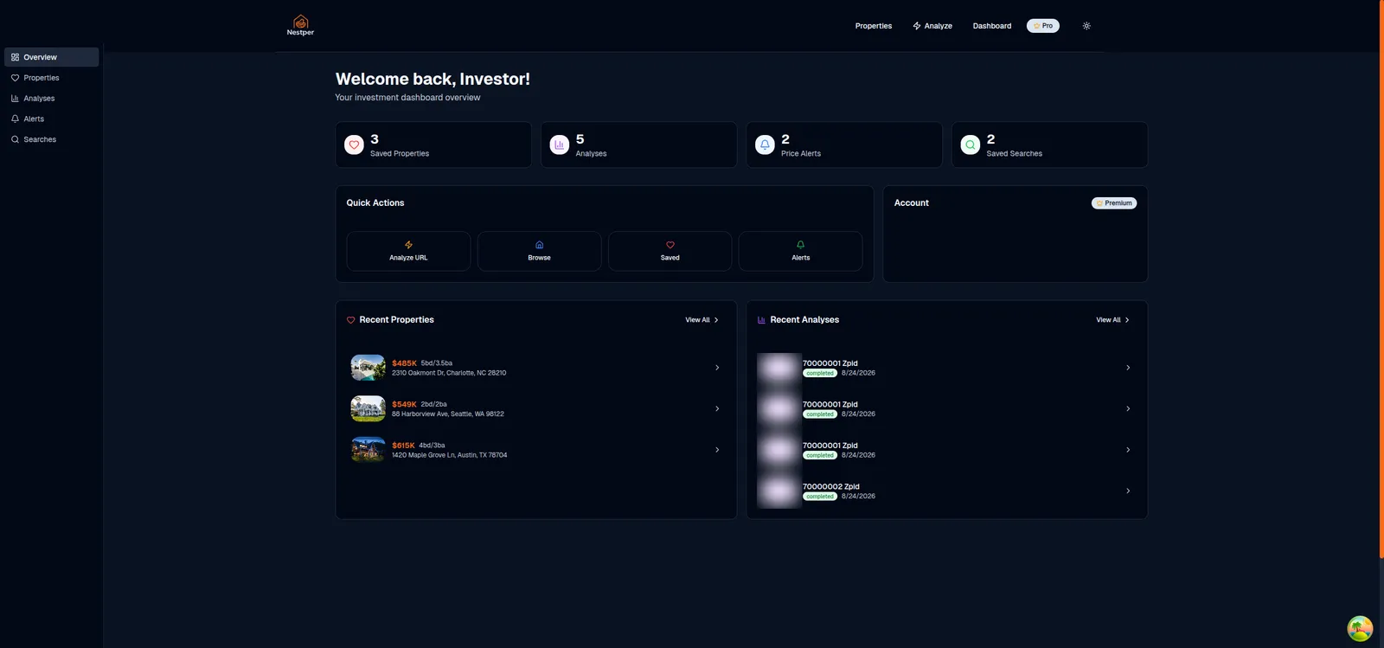The image size is (1384, 648).
Task: Select Analyses in the left sidebar
Action: 51,99
